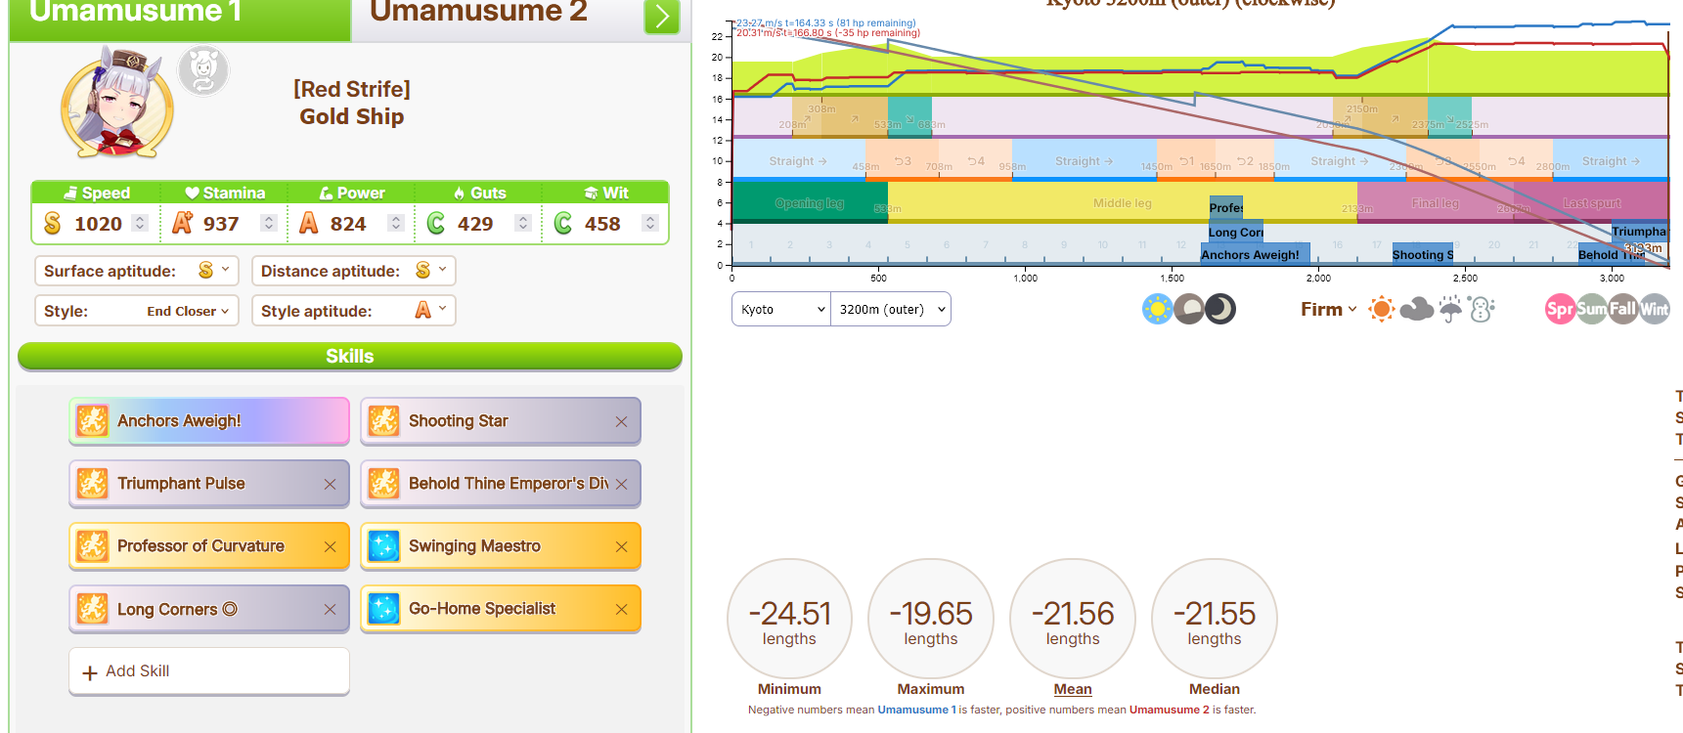Click the Shooting Star skill icon
Image resolution: width=1683 pixels, height=733 pixels.
[x=384, y=421]
